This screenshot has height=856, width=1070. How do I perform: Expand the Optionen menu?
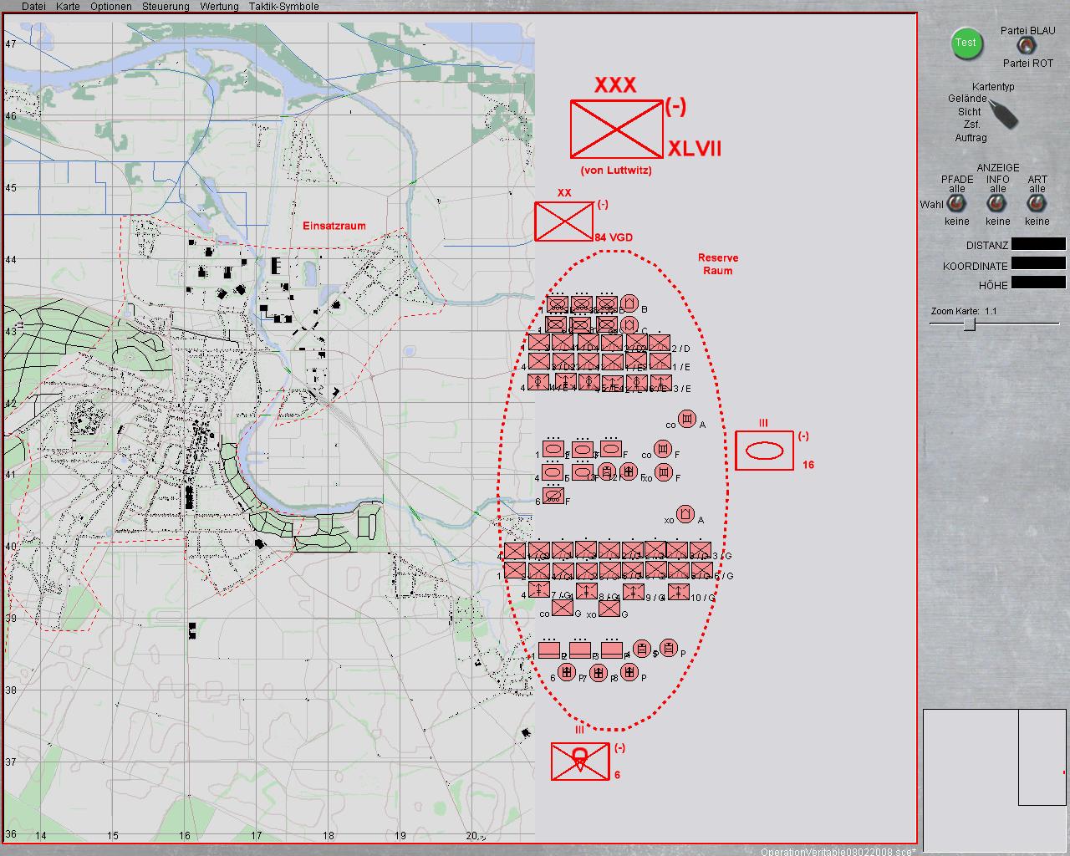[x=111, y=7]
